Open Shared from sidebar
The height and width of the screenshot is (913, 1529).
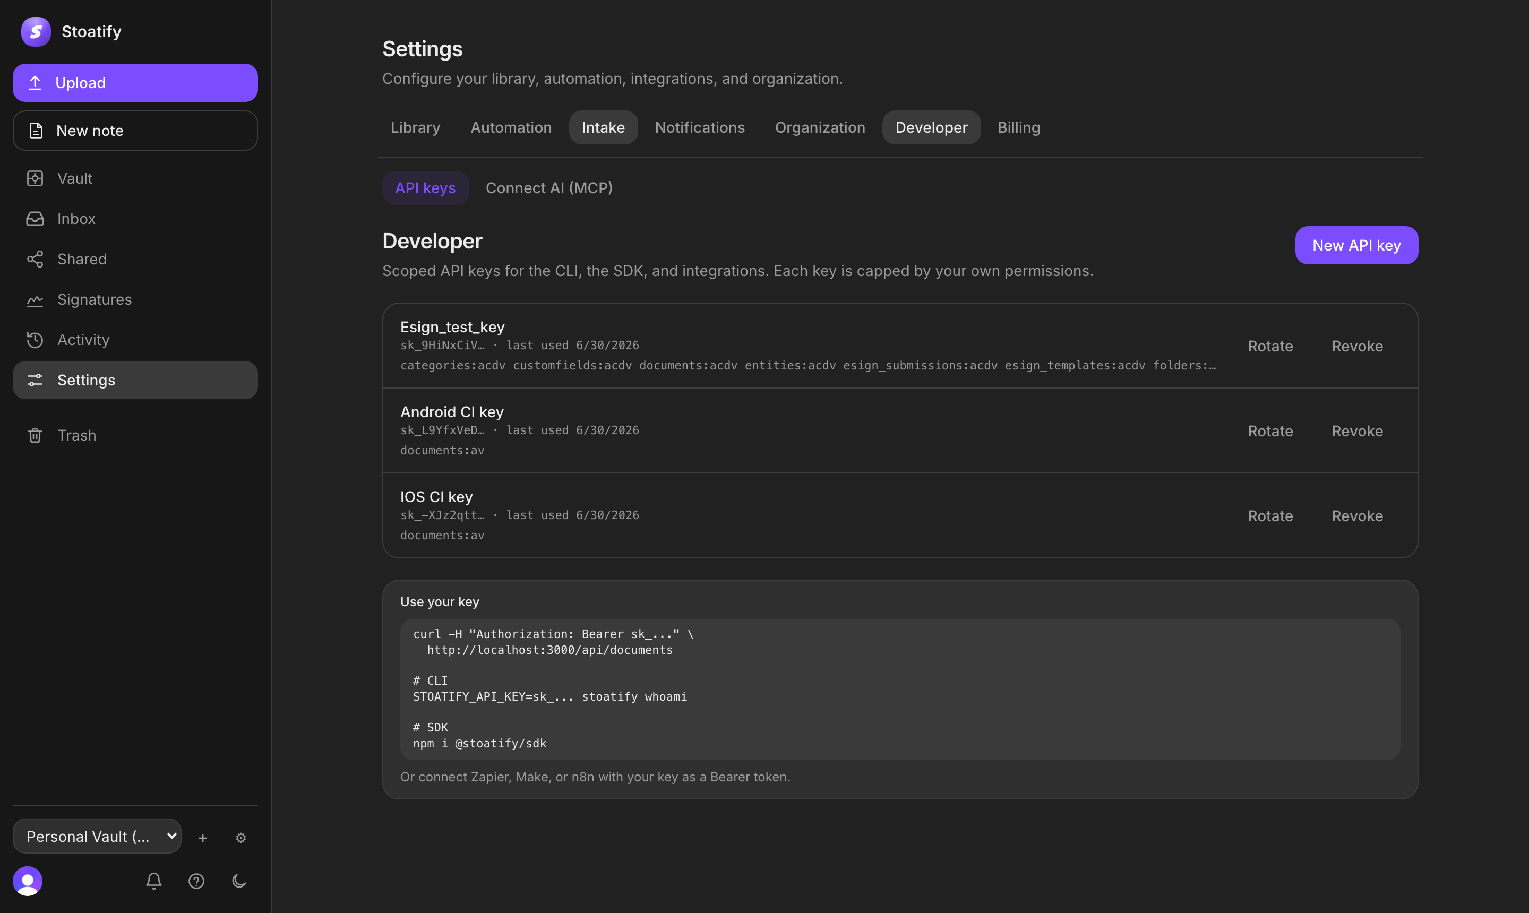coord(135,259)
